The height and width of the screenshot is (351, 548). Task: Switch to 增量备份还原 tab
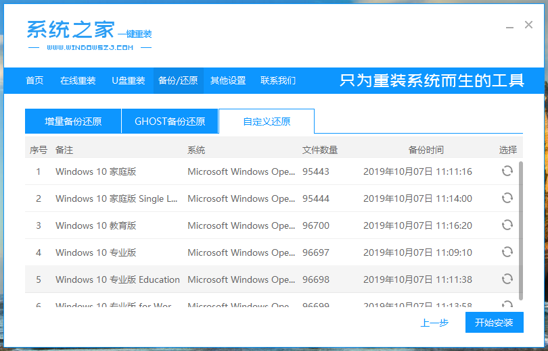[73, 122]
